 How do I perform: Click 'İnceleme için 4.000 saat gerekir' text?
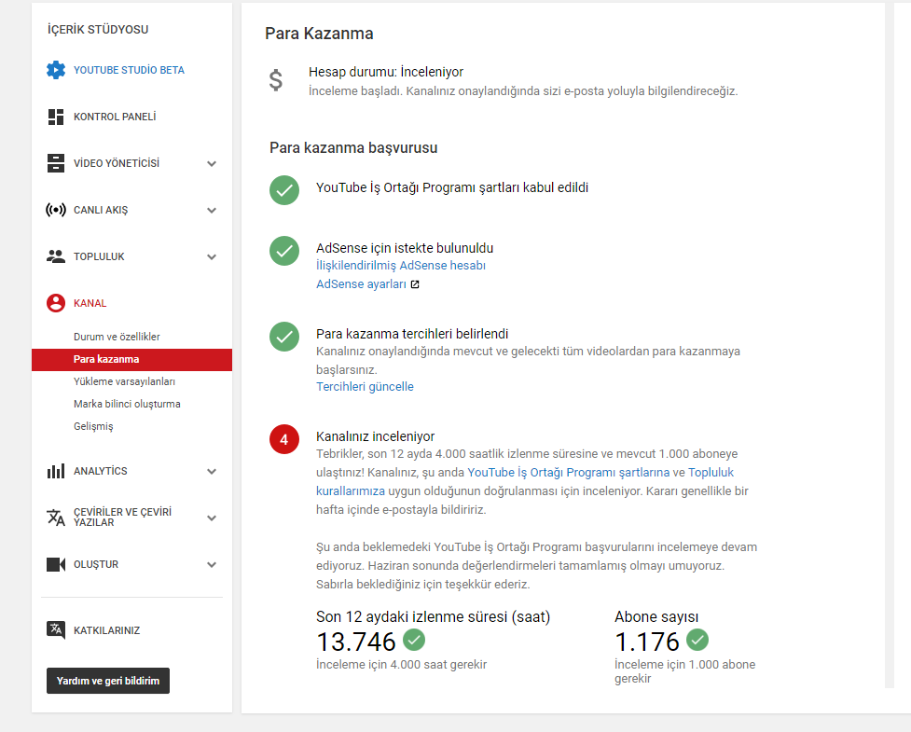[402, 664]
